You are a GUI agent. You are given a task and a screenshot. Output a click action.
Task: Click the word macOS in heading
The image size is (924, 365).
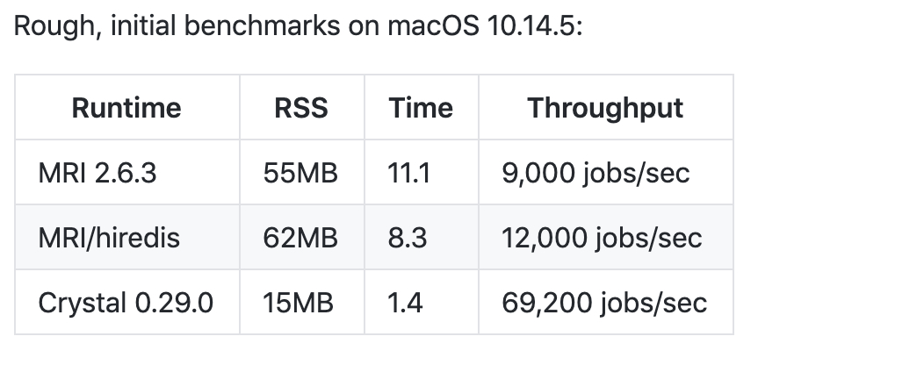click(433, 26)
